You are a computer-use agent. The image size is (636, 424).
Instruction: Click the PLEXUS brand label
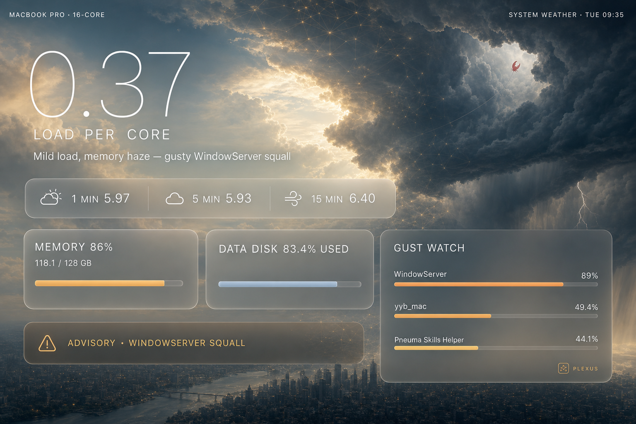(585, 369)
